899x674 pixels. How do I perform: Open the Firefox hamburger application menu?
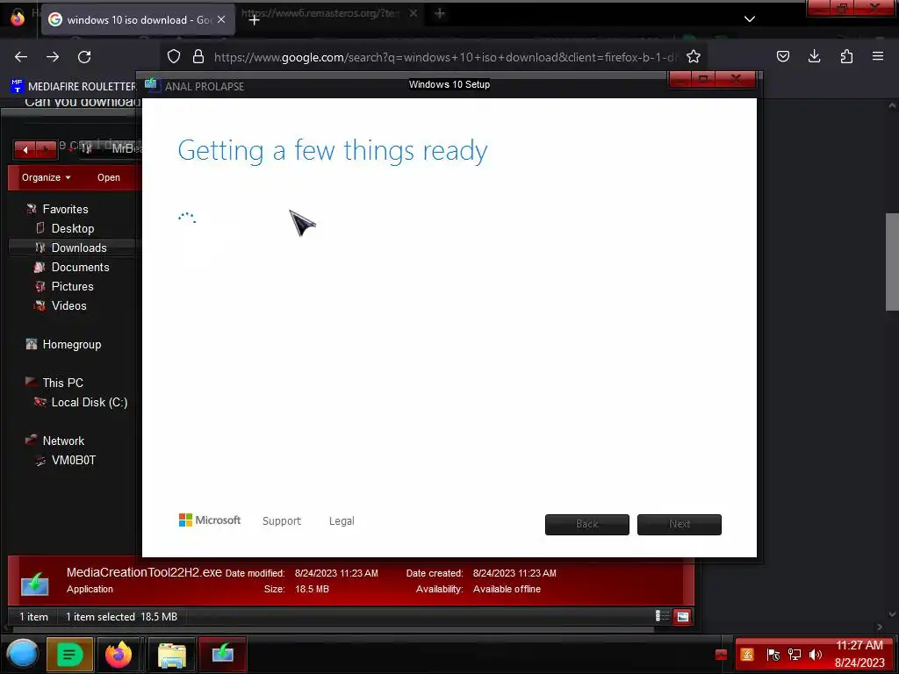tap(878, 56)
